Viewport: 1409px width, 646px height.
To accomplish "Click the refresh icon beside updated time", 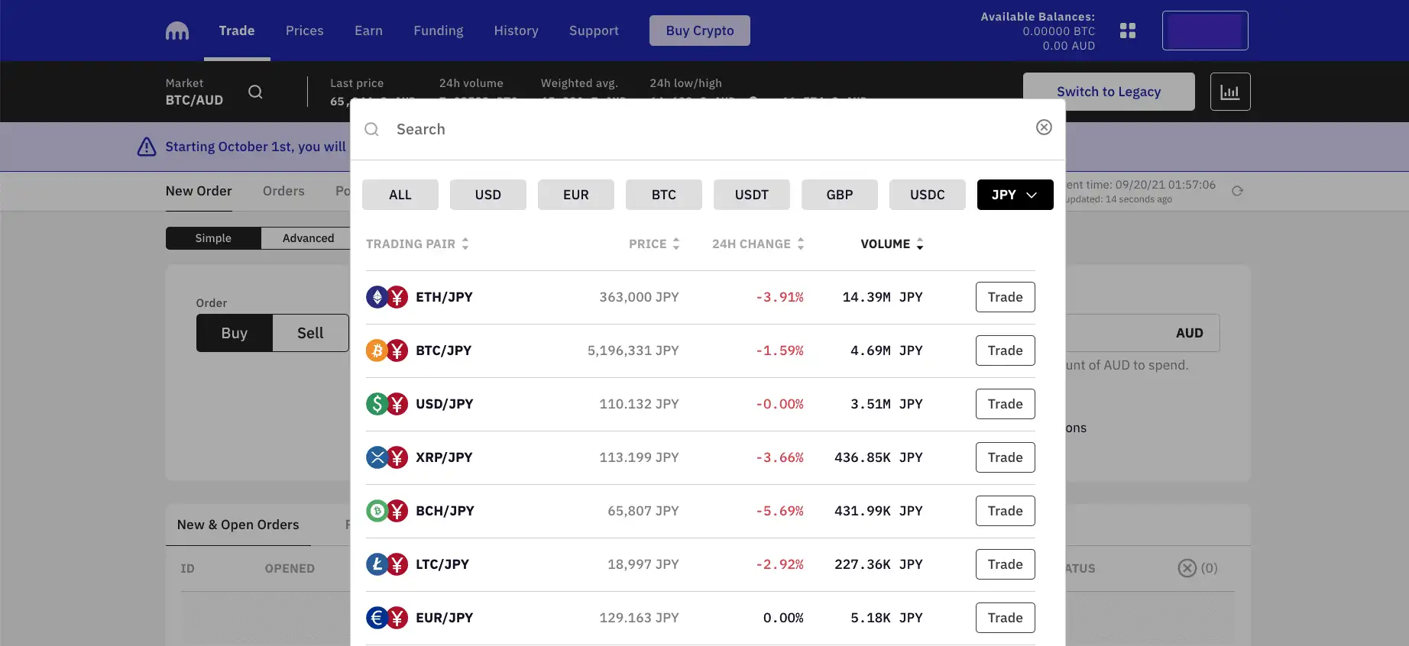I will (x=1236, y=191).
